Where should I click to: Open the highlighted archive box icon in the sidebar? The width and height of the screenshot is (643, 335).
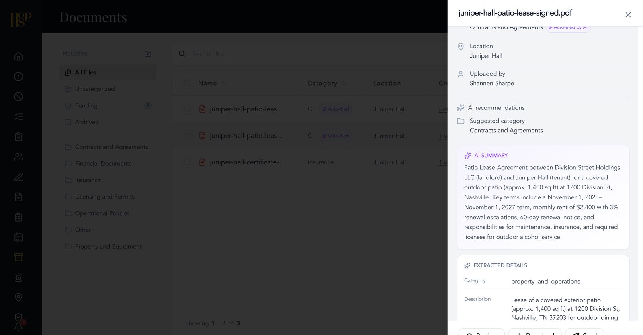(x=18, y=257)
